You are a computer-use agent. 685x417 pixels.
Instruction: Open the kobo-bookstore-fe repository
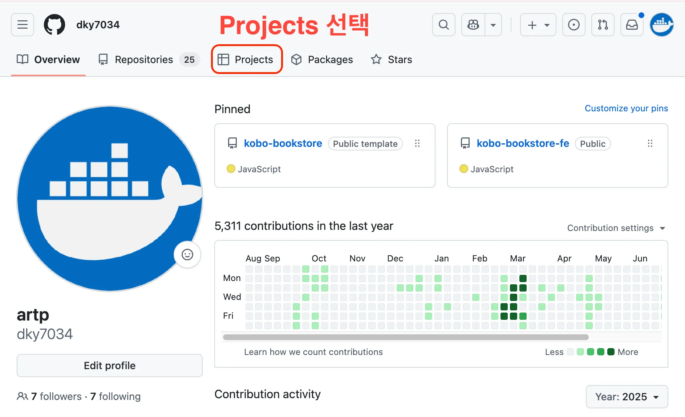tap(523, 144)
